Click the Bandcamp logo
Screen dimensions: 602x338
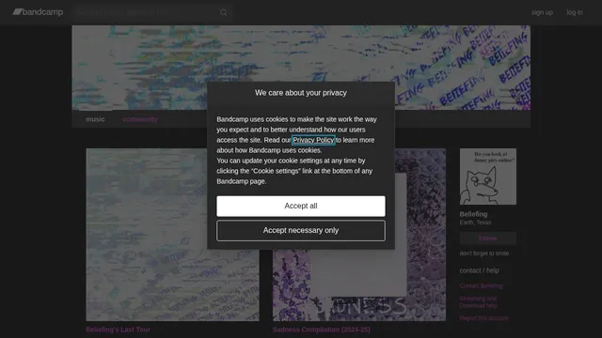coord(38,12)
